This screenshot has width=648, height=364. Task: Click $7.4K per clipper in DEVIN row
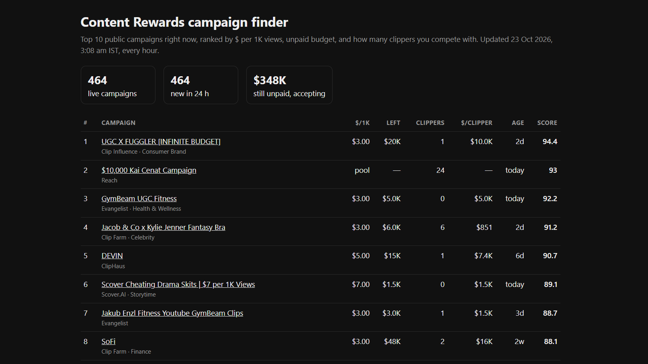[483, 256]
